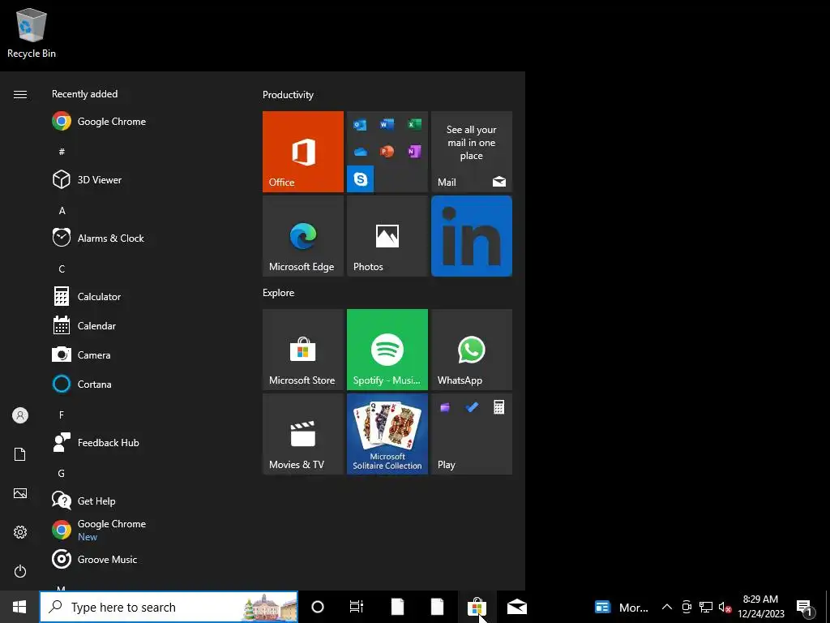Open Microsoft Store from taskbar

pyautogui.click(x=477, y=607)
